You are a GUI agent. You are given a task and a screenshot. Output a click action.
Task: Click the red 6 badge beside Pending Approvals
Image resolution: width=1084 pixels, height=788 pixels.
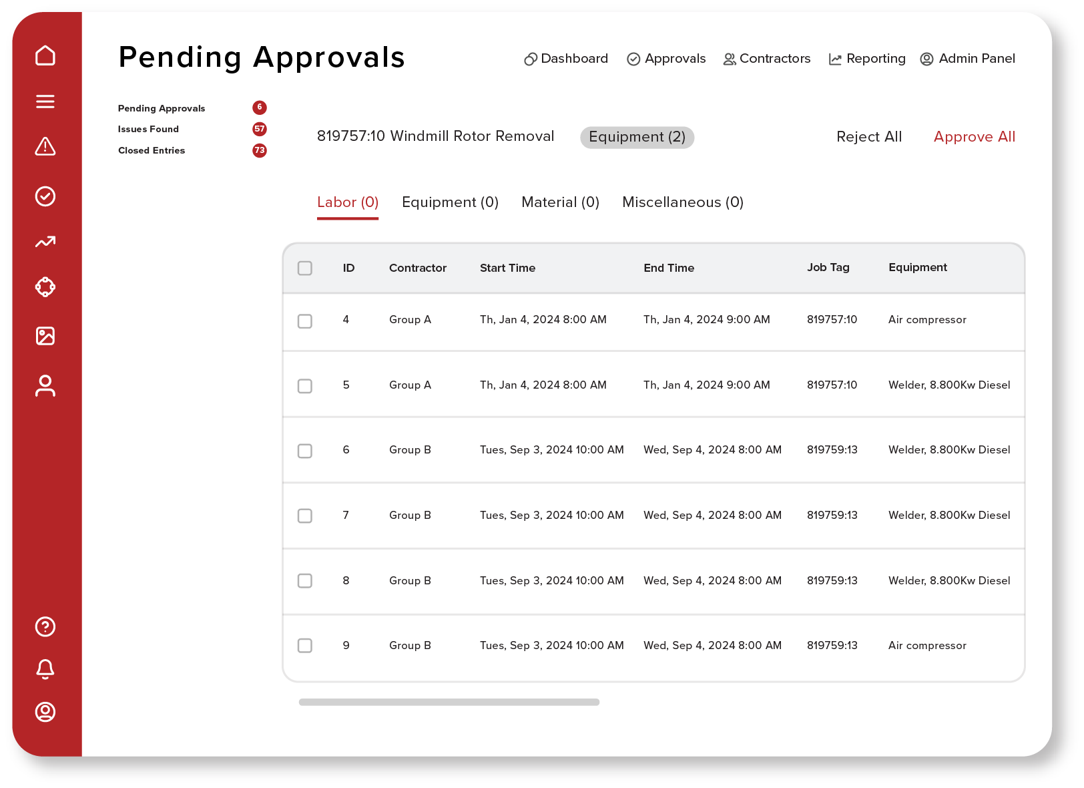pos(260,108)
